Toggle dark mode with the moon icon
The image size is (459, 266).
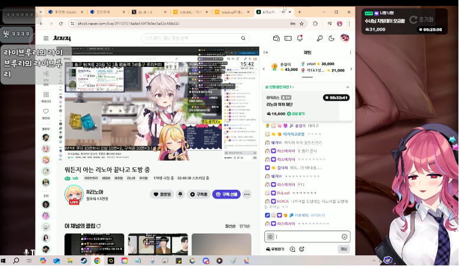coord(331,38)
